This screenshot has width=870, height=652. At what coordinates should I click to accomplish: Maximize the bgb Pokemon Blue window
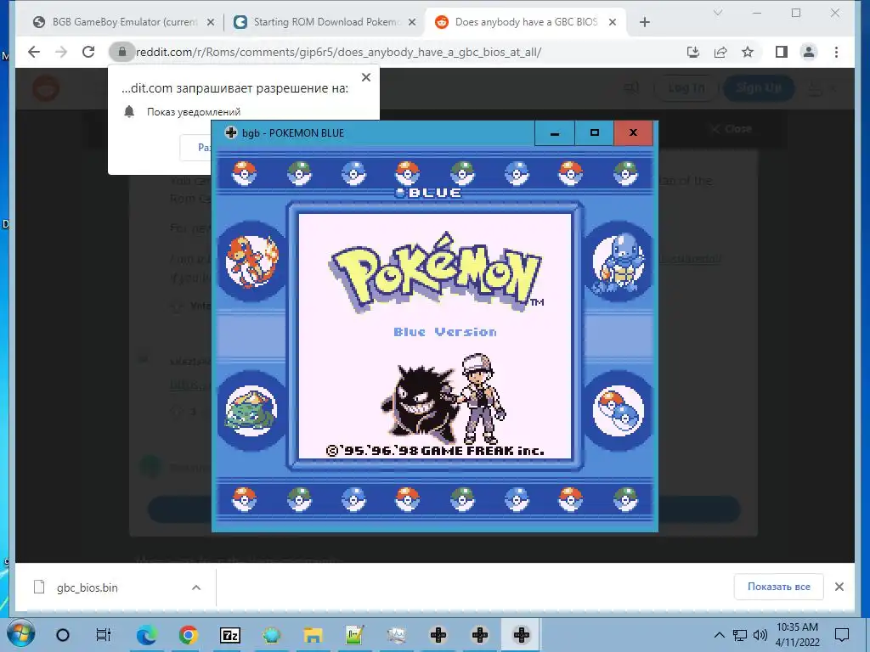(x=594, y=133)
